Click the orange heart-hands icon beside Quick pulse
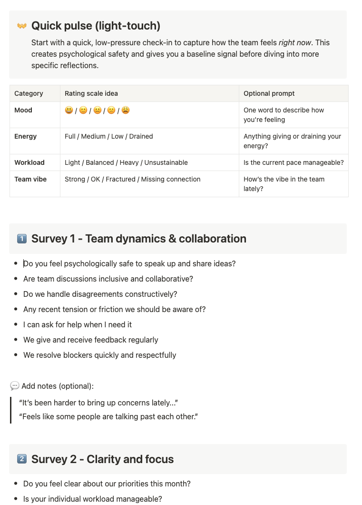This screenshot has height=505, width=362. pos(21,26)
